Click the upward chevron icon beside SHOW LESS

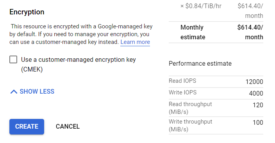14,92
